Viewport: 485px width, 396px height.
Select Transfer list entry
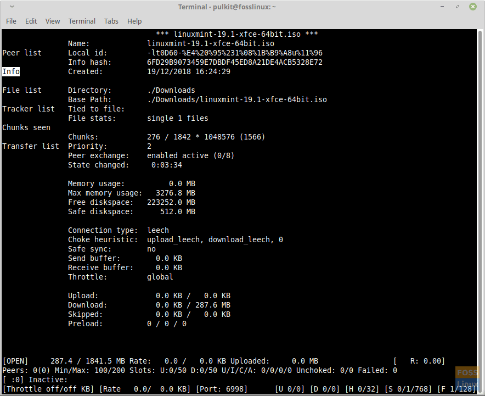pos(31,146)
